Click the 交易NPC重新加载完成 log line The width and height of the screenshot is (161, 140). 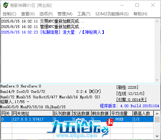tap(43, 21)
